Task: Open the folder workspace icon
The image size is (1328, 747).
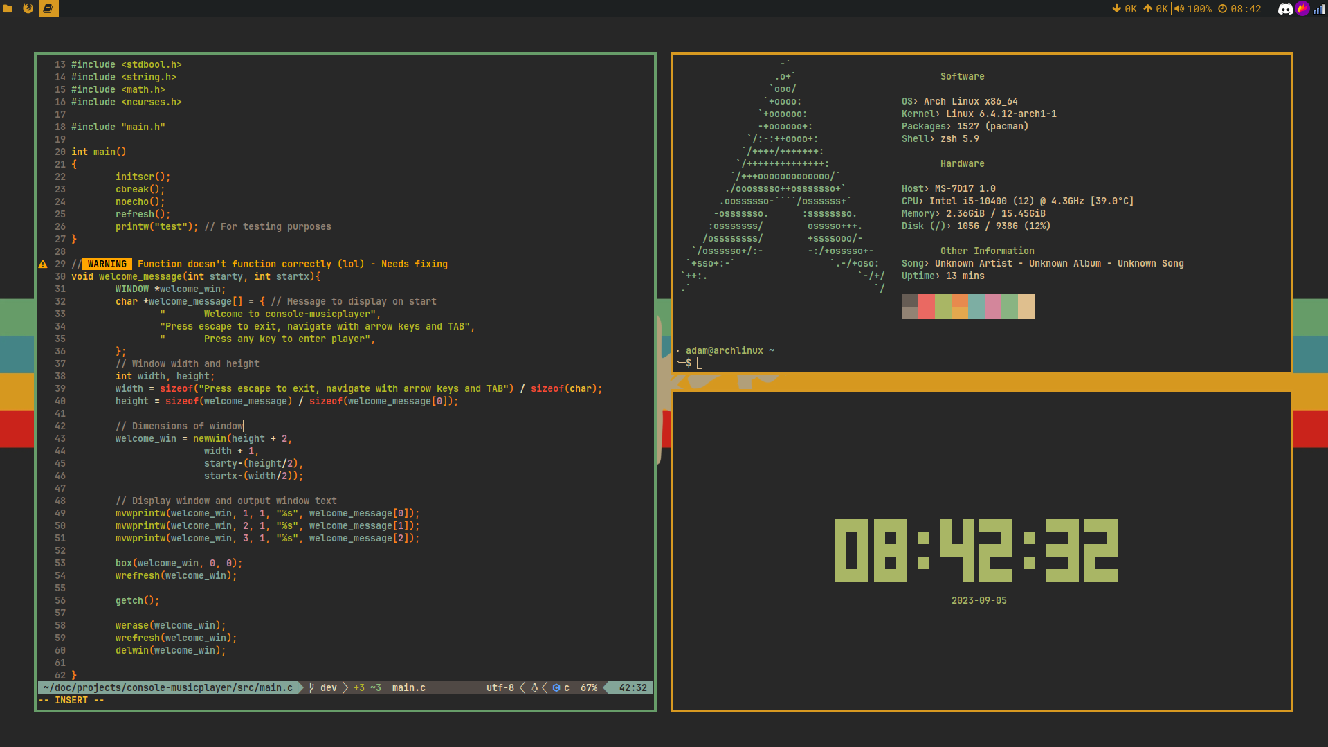Action: pyautogui.click(x=8, y=9)
